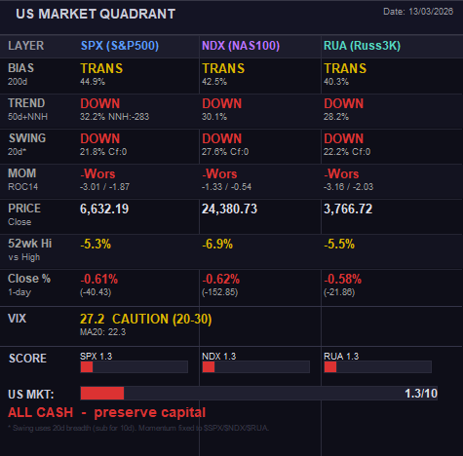This screenshot has height=456, width=463.
Task: Click RUA bias value 40.3%
Action: 336,82
